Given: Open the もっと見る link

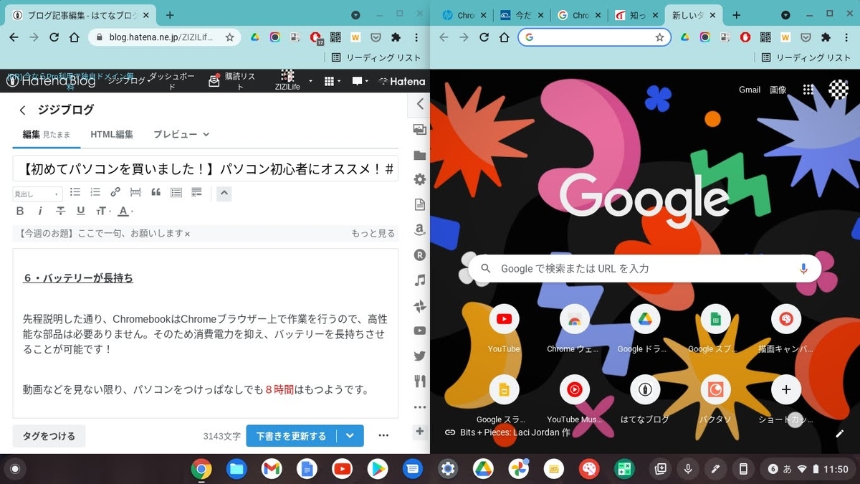Looking at the screenshot, I should coord(373,234).
